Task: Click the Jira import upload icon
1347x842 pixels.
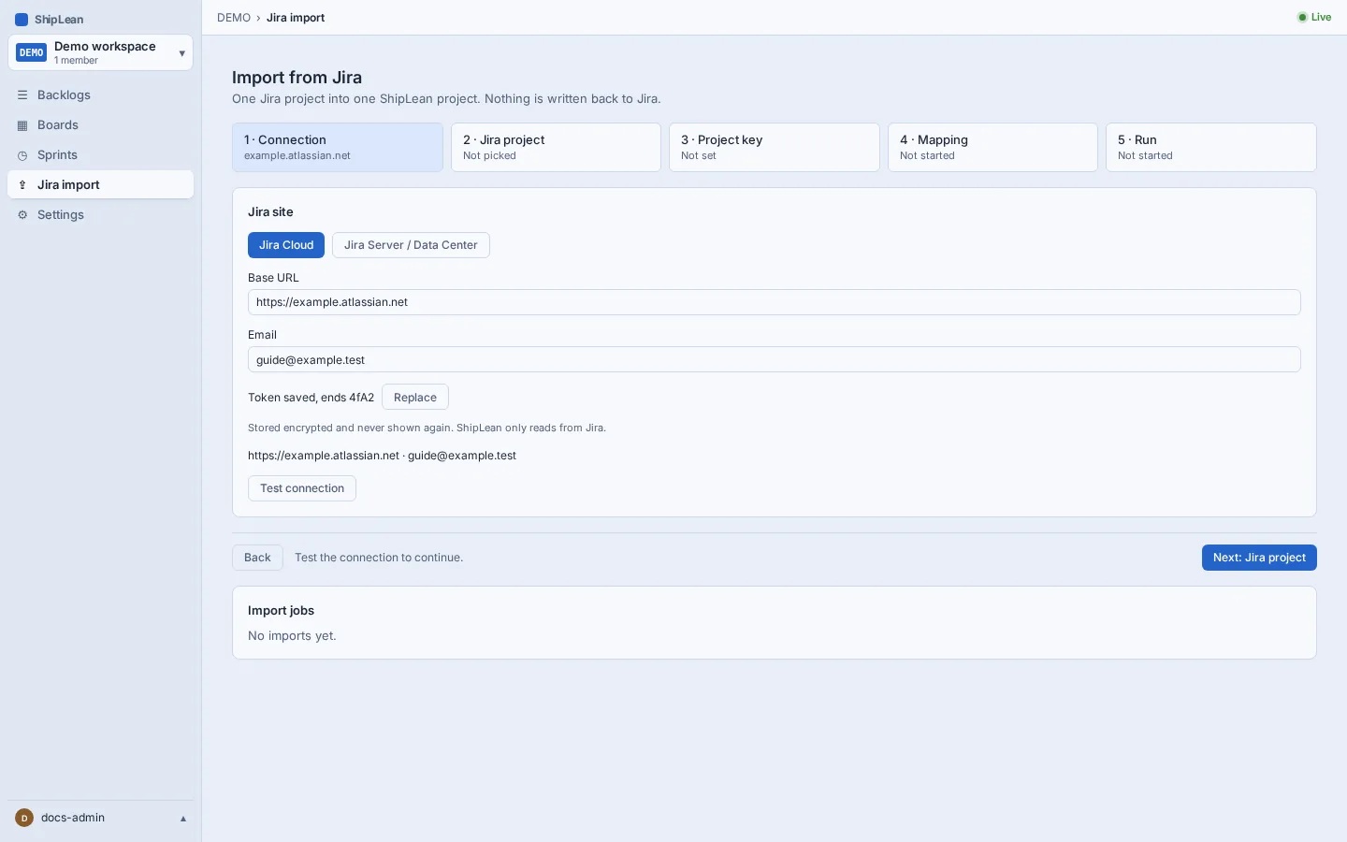Action: (x=22, y=185)
